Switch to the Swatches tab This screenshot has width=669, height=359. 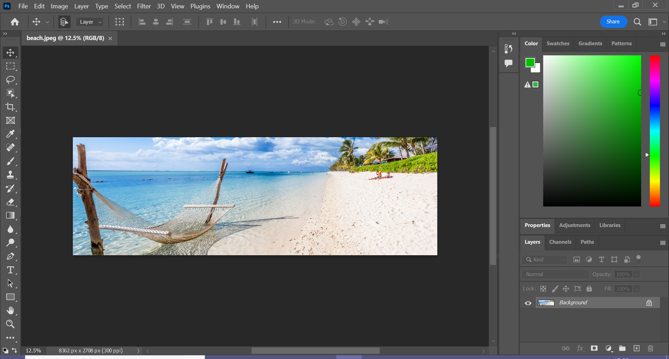[558, 44]
